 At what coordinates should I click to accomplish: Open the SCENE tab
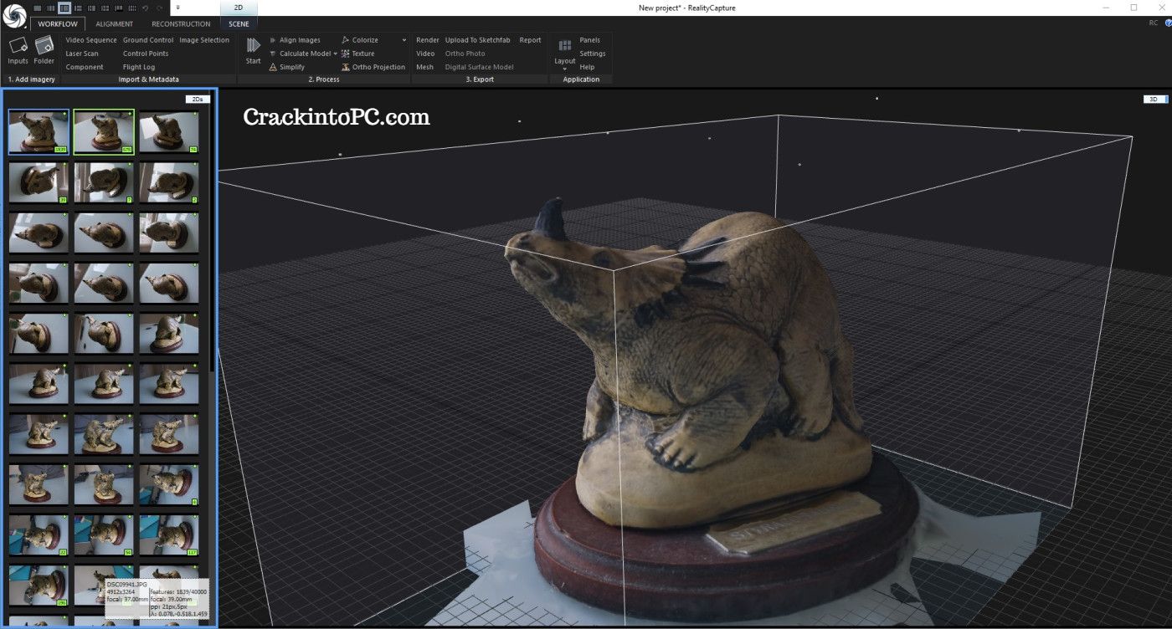[239, 24]
